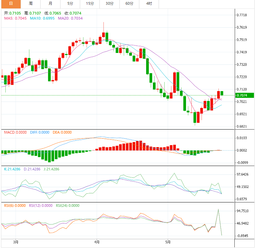Click the DIFF:0.0000 indicator label

(40, 132)
